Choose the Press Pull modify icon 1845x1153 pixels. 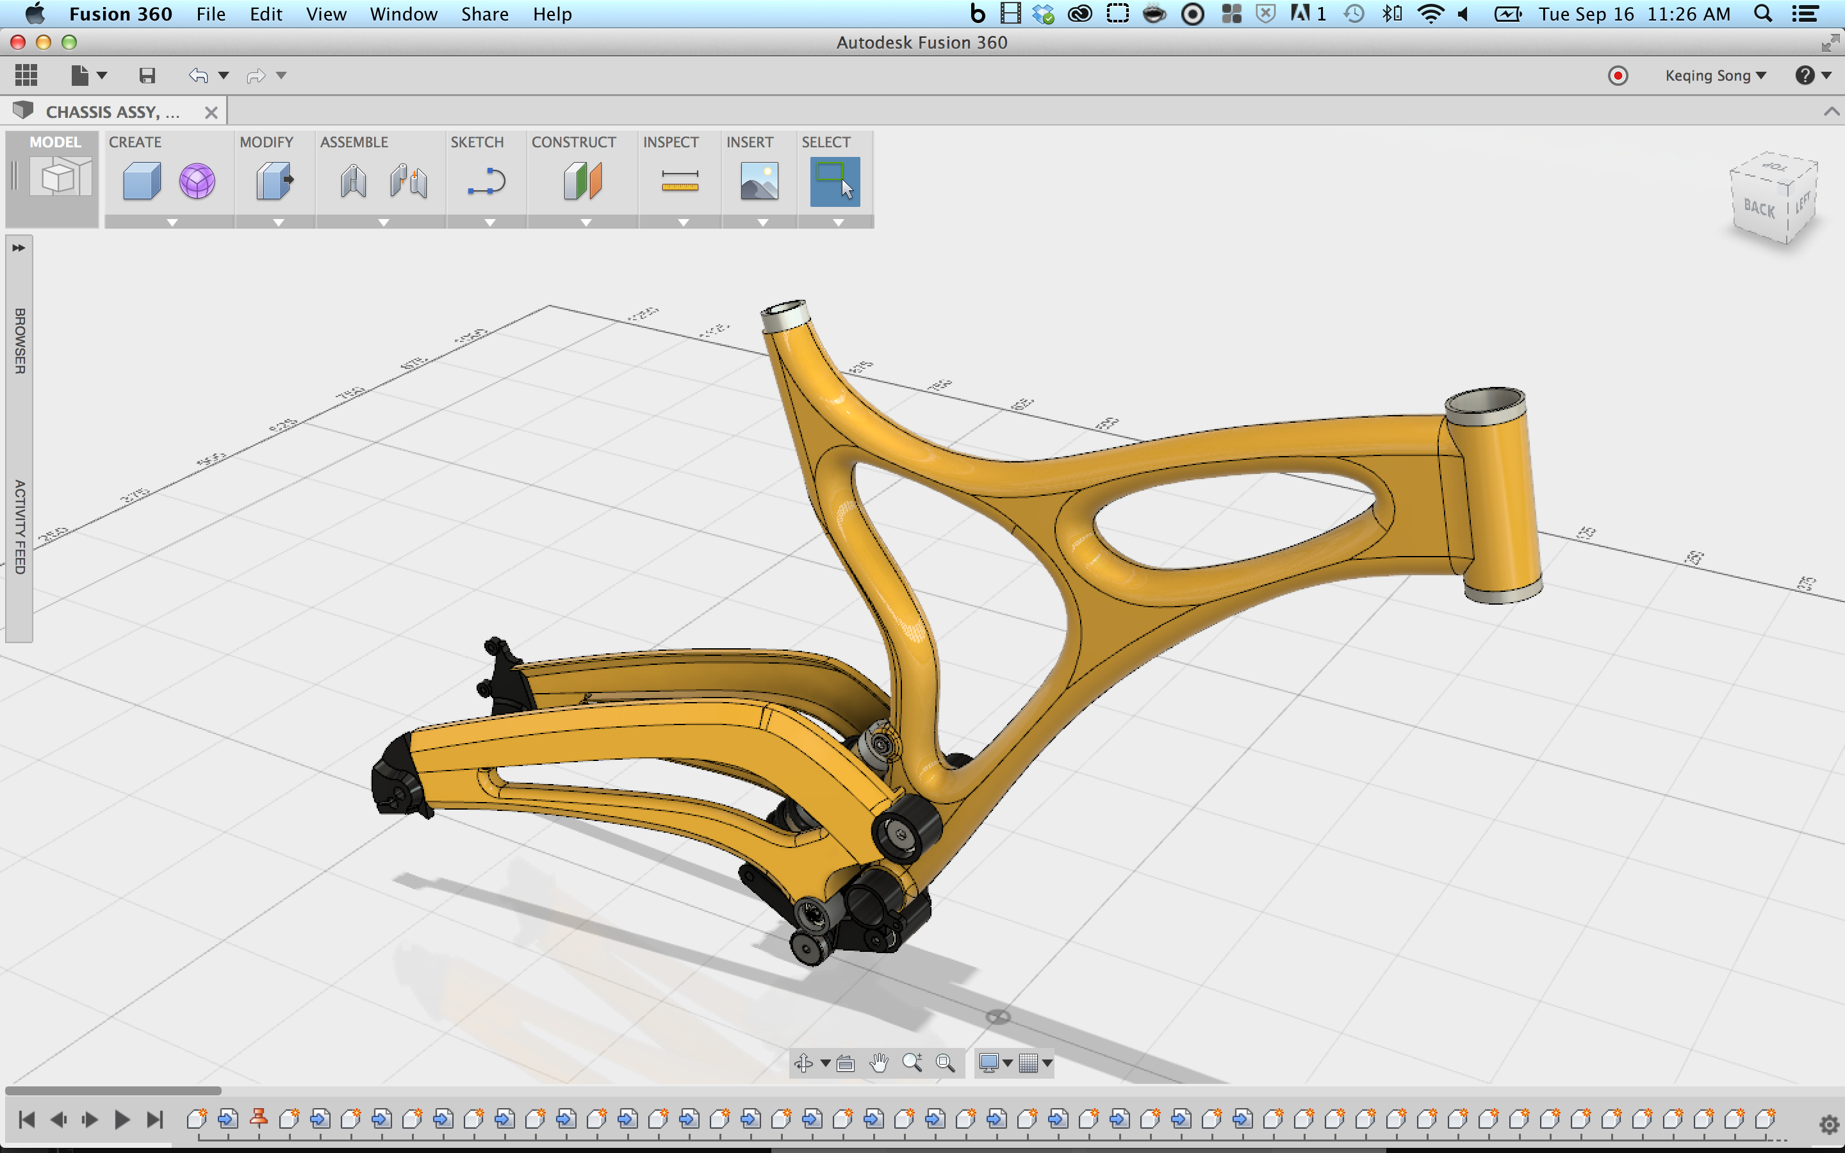coord(274,181)
